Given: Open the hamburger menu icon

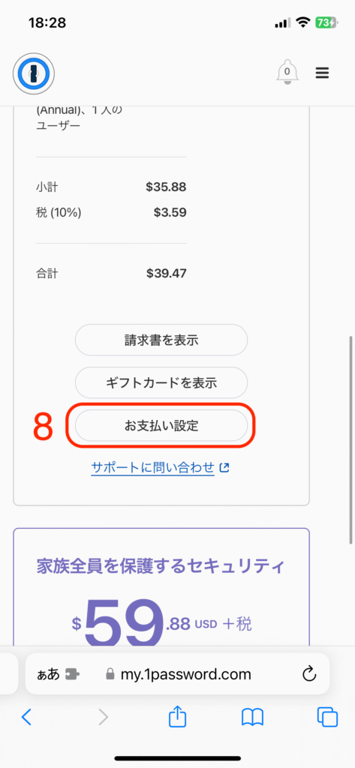Looking at the screenshot, I should 322,73.
